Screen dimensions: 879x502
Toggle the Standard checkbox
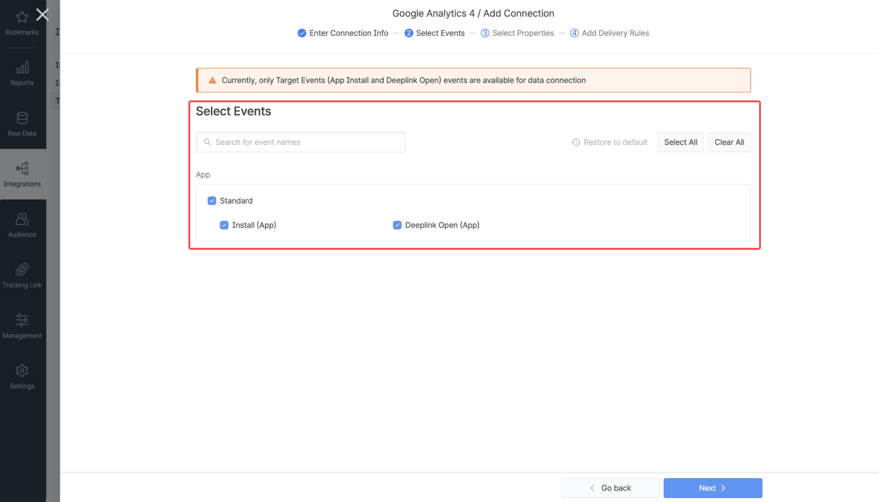pos(212,201)
